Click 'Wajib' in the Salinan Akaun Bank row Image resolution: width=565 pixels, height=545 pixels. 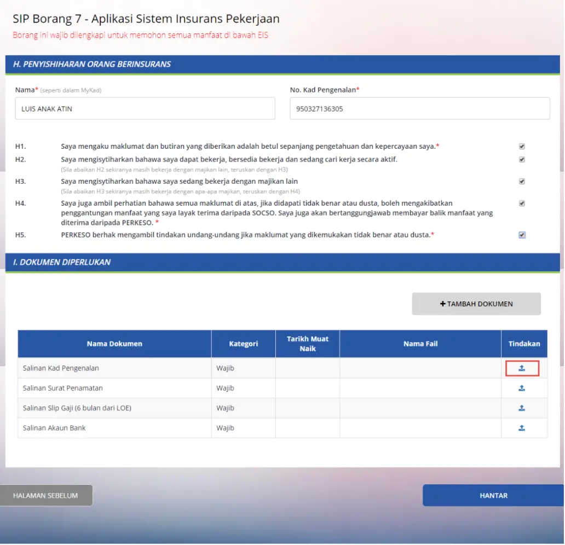pyautogui.click(x=225, y=427)
